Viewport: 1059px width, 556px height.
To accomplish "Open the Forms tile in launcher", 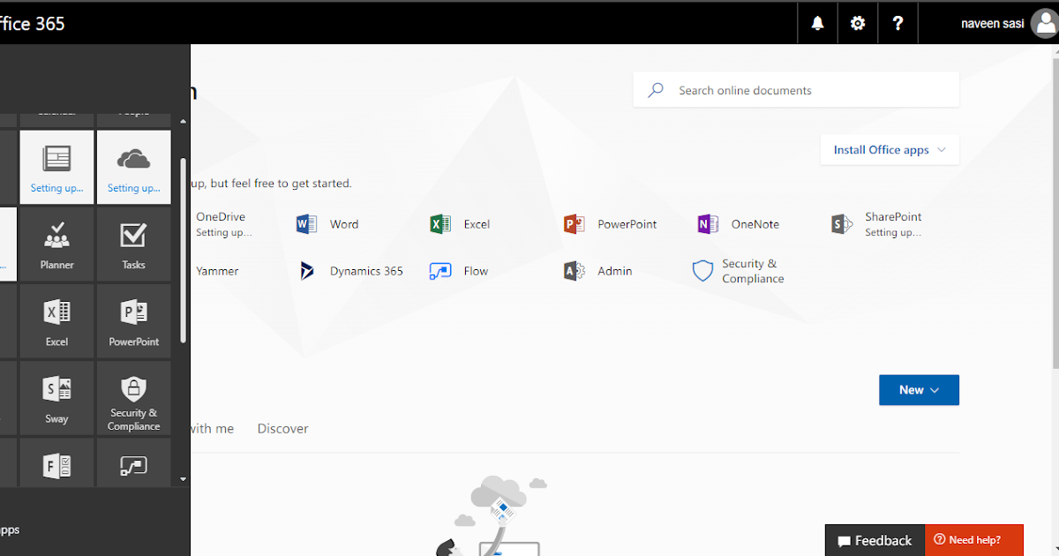I will coord(56,462).
